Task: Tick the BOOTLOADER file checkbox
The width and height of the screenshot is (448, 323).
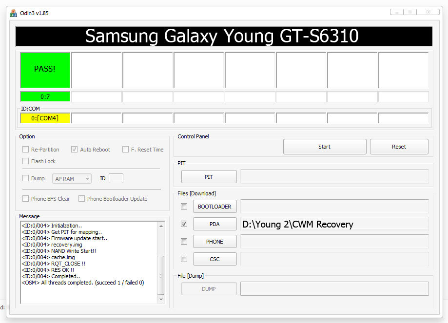Action: [184, 206]
